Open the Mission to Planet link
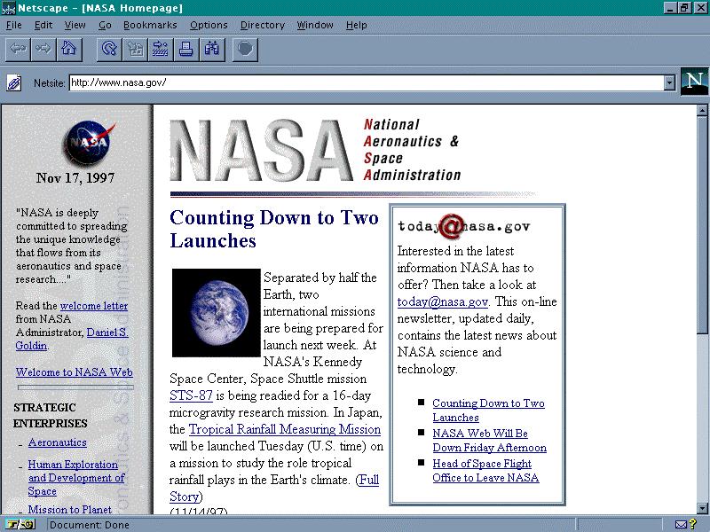This screenshot has width=710, height=532. 70,509
